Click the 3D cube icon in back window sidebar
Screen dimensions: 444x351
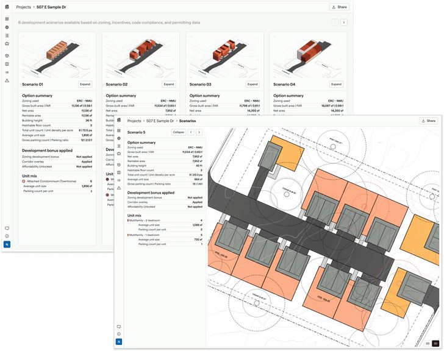(x=7, y=55)
